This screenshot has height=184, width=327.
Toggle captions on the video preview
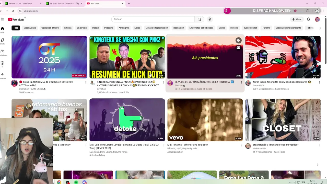click(238, 48)
